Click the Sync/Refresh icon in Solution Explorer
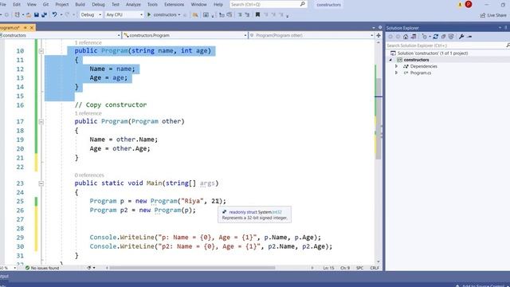Viewport: 510px width, 287px height. [436, 37]
